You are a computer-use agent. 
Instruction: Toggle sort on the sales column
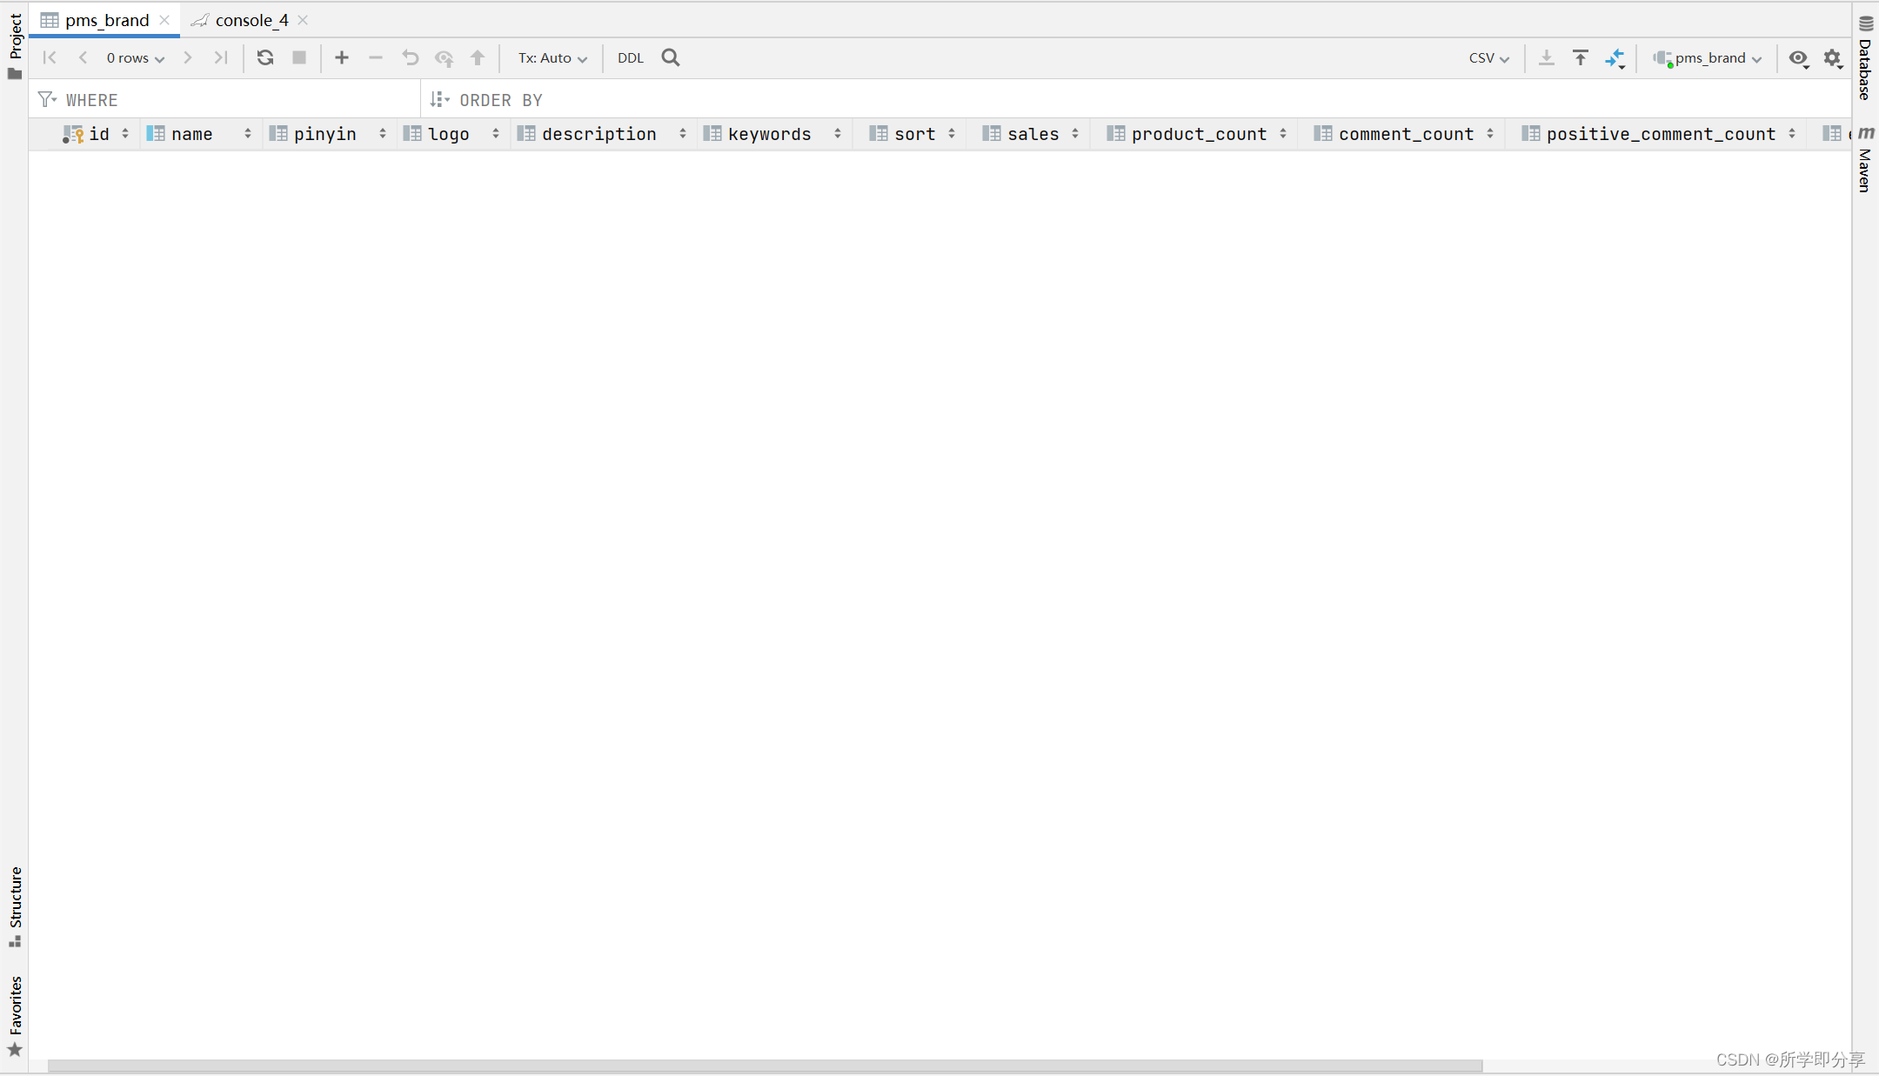(1073, 134)
